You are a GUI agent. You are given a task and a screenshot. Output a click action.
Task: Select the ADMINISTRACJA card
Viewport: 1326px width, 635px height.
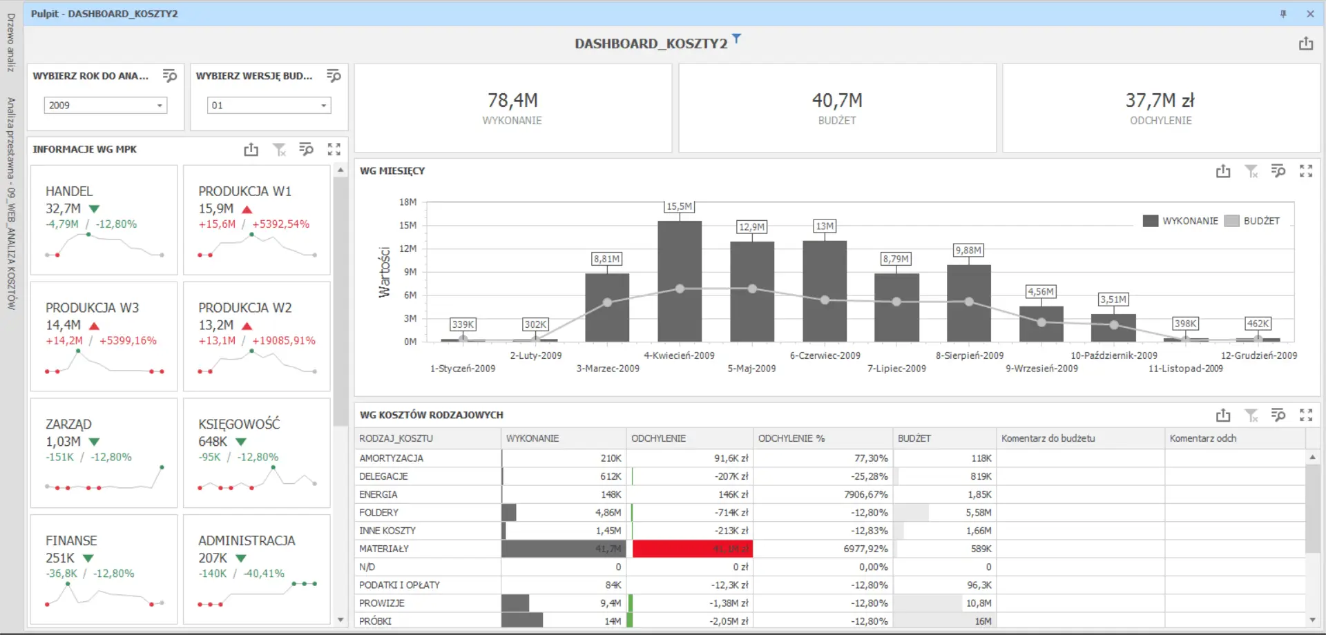click(257, 570)
